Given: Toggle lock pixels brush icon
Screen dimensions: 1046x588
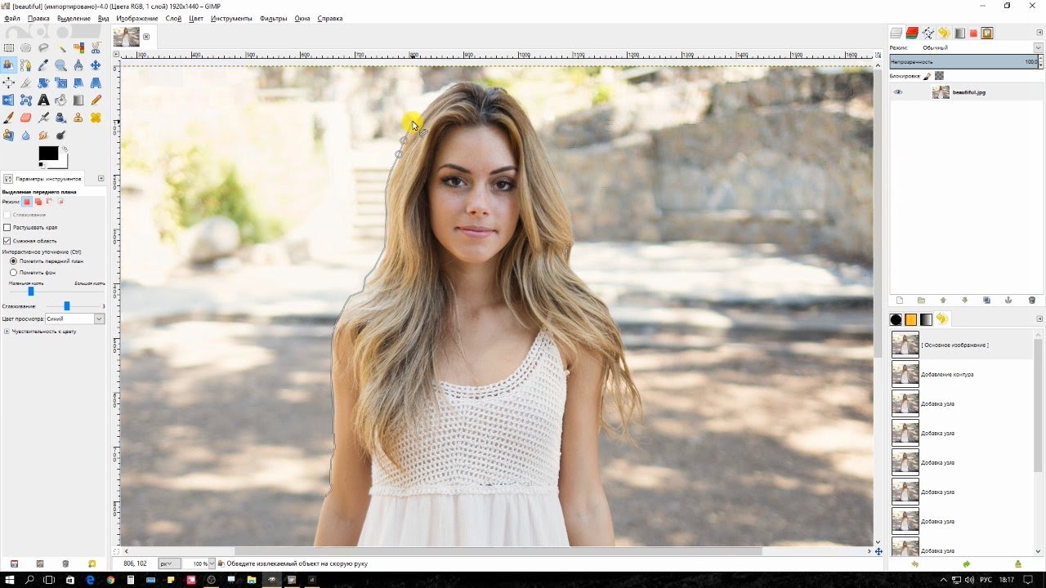Looking at the screenshot, I should pos(928,76).
